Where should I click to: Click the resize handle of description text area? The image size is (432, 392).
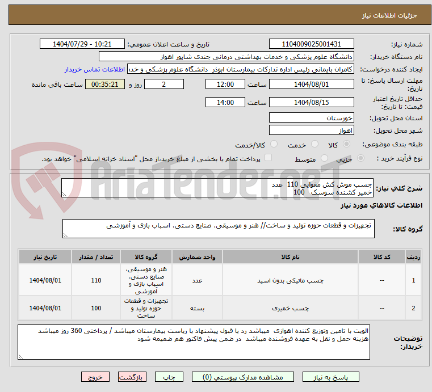[x=64, y=195]
